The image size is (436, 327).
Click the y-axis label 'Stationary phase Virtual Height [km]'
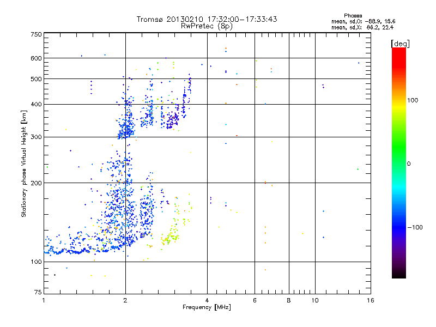pos(23,164)
